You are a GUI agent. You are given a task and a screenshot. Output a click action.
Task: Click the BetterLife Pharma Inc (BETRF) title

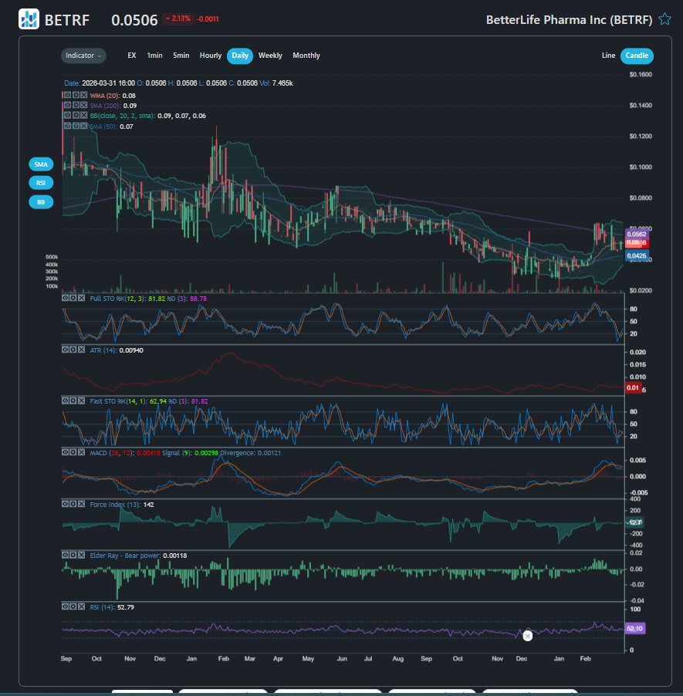click(x=569, y=20)
